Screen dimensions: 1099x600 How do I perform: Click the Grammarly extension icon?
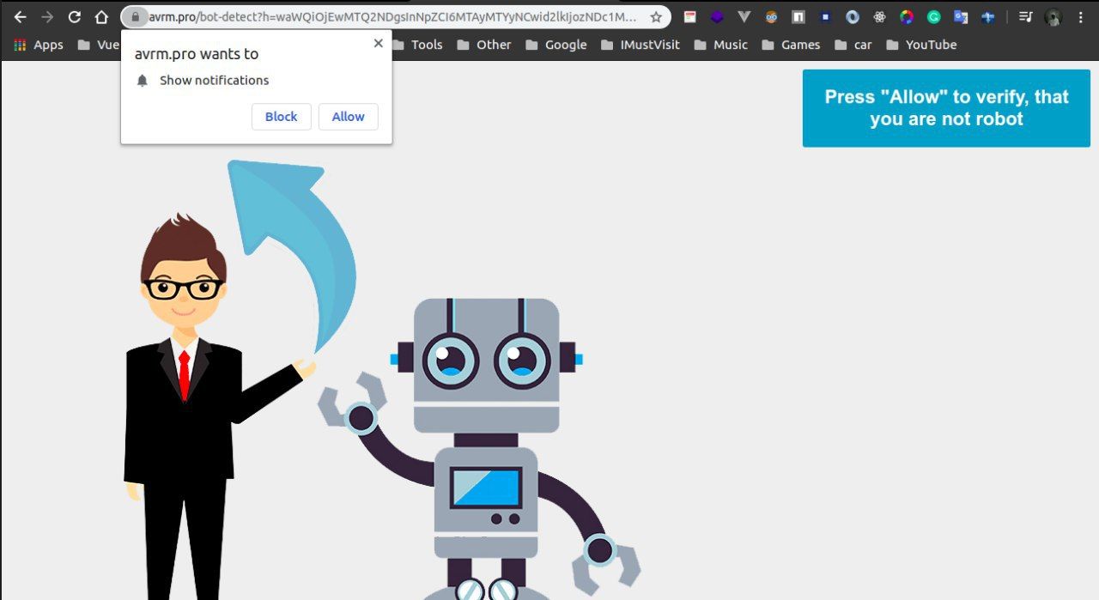(x=933, y=16)
